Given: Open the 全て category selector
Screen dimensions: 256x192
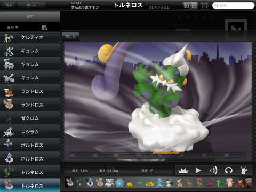Looking at the screenshot, I should [x=30, y=17].
